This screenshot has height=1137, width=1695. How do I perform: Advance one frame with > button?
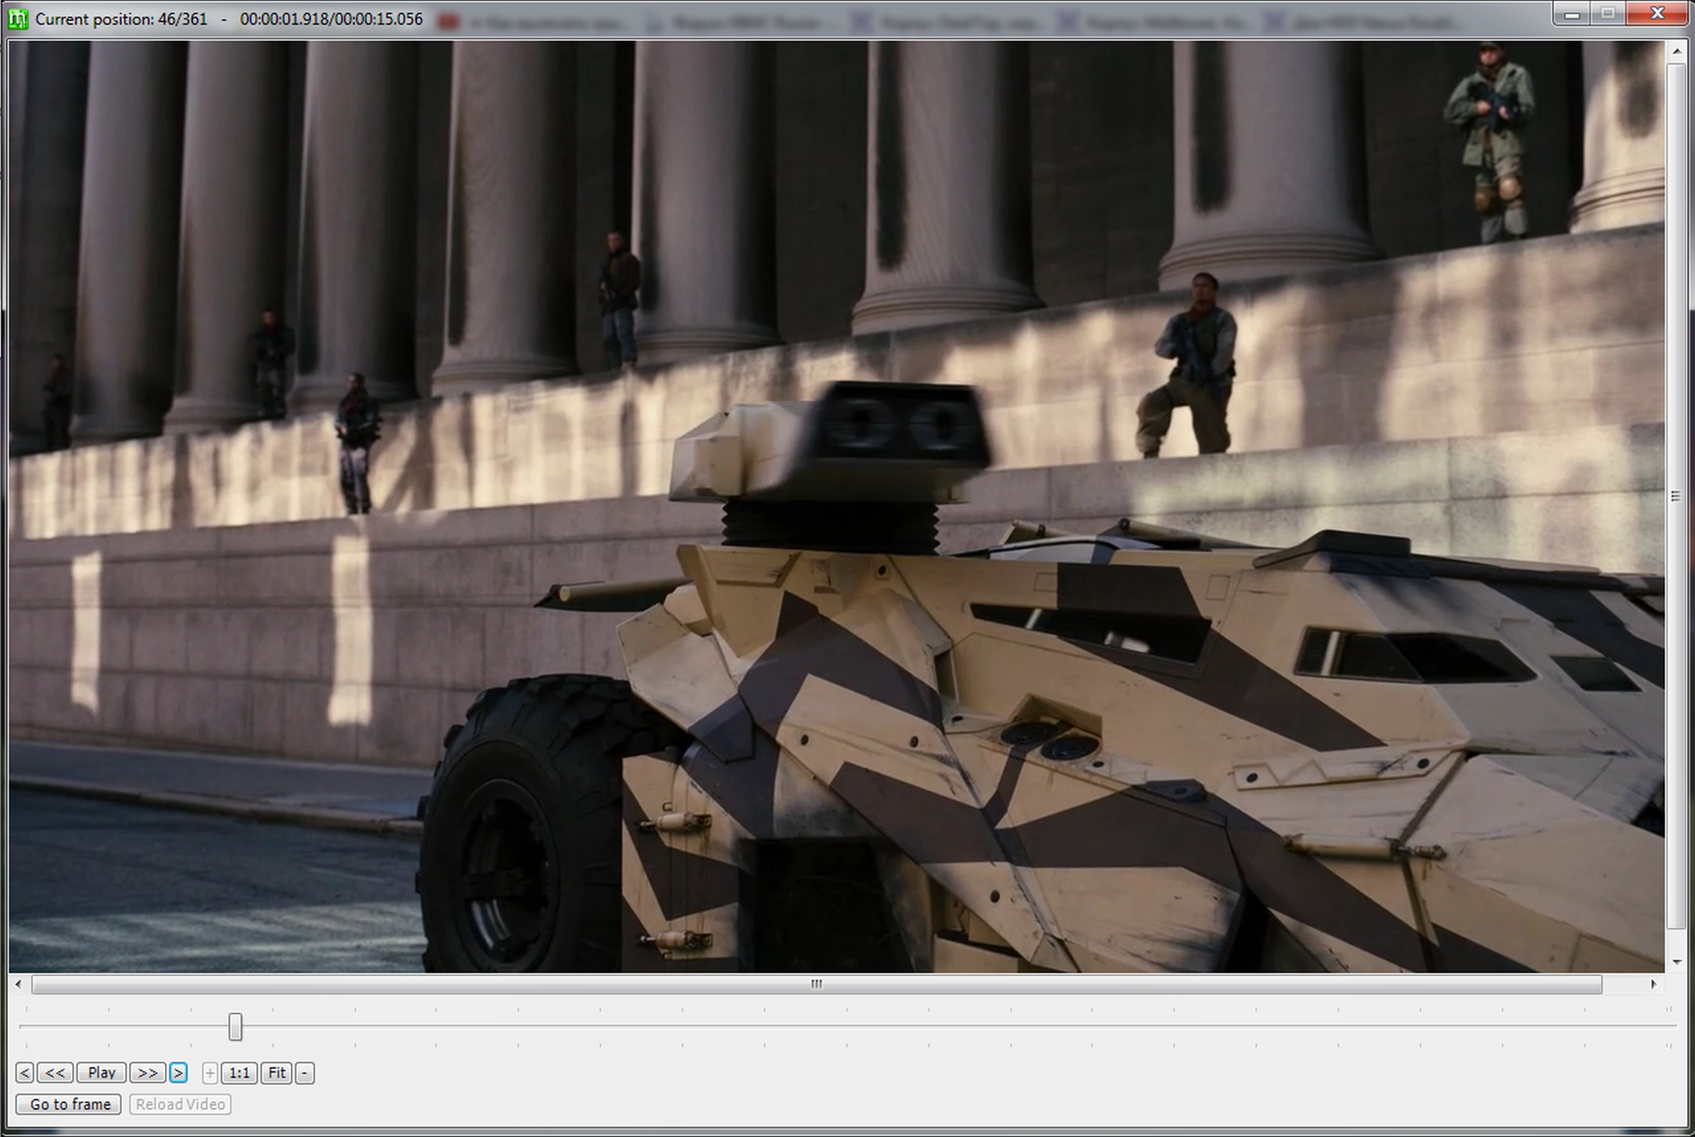(178, 1073)
